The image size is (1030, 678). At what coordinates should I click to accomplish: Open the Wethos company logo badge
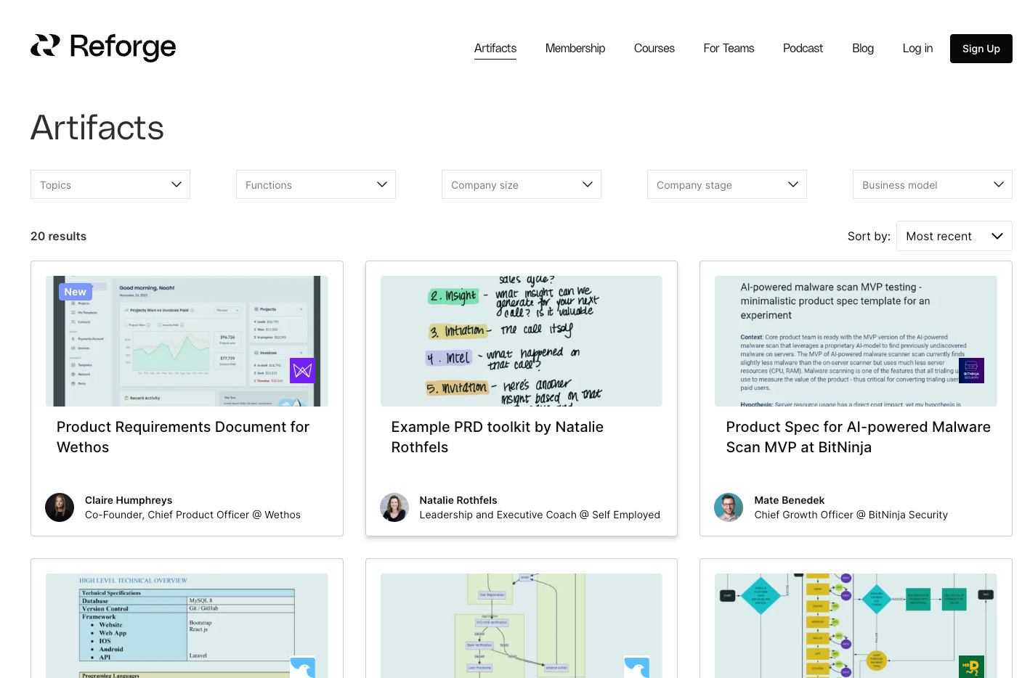(x=302, y=370)
